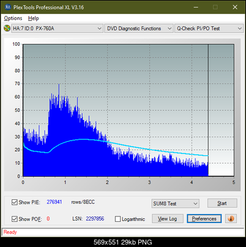Open the Q-Check PI/PO Test dropdown

click(209, 29)
